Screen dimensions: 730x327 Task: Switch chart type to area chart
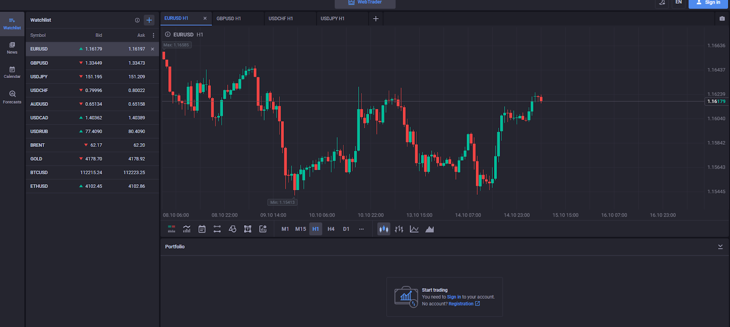[x=429, y=229]
